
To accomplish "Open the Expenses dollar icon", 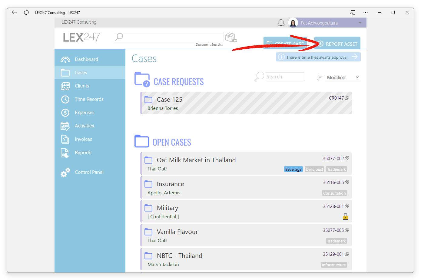I will coord(65,113).
